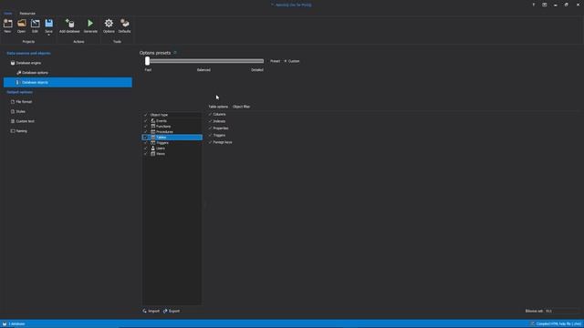Click the Export button
The width and height of the screenshot is (584, 328).
coord(172,311)
